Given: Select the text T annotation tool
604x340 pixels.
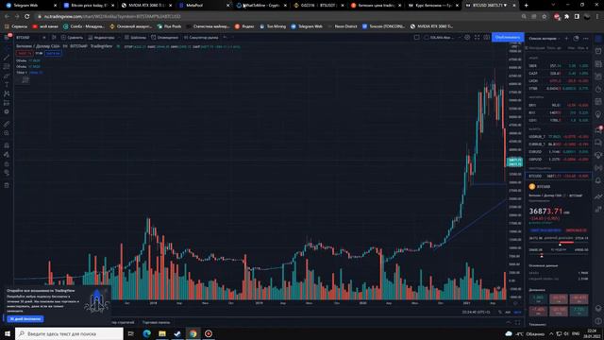Looking at the screenshot, I should (7, 84).
